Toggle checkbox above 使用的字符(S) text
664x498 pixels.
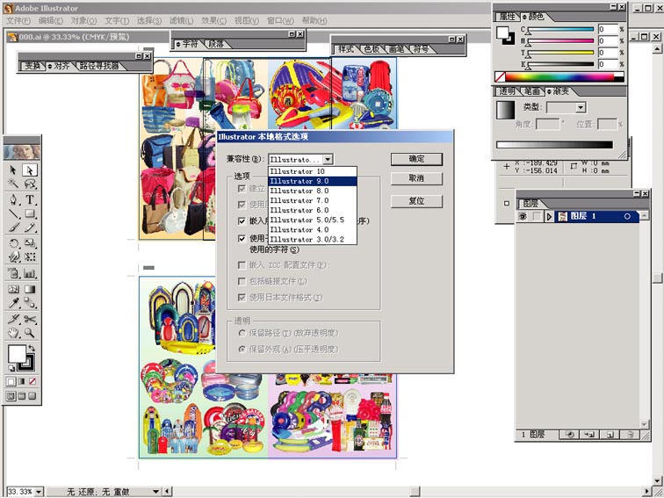pos(242,239)
